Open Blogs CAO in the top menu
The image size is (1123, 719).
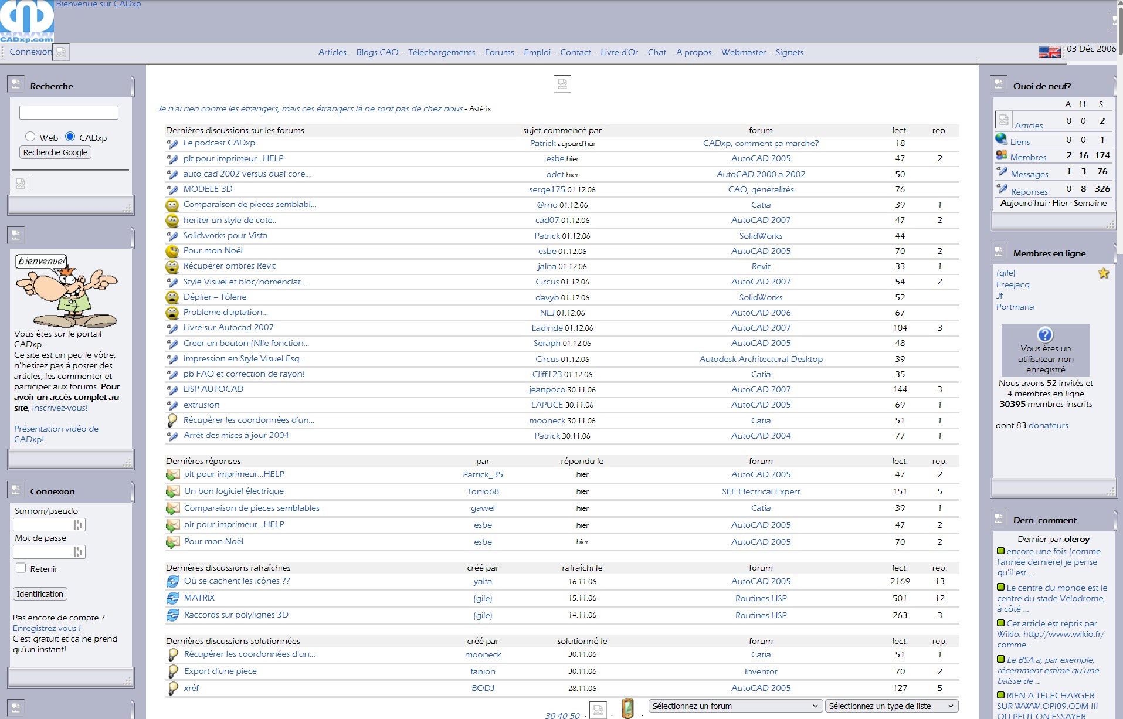pos(377,52)
